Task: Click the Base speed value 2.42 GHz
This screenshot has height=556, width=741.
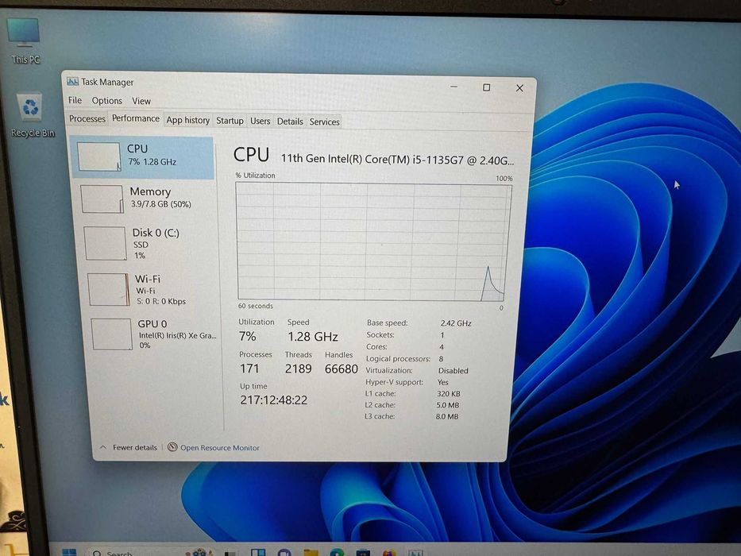Action: point(456,323)
